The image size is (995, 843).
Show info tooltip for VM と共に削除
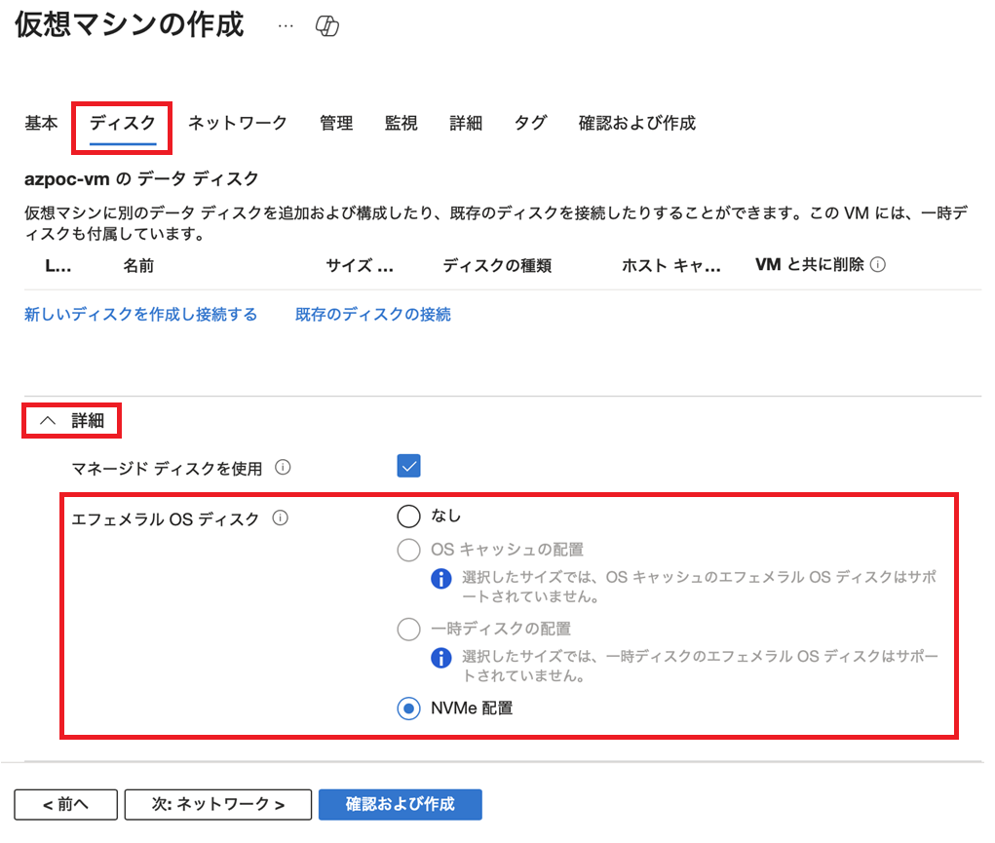click(878, 265)
